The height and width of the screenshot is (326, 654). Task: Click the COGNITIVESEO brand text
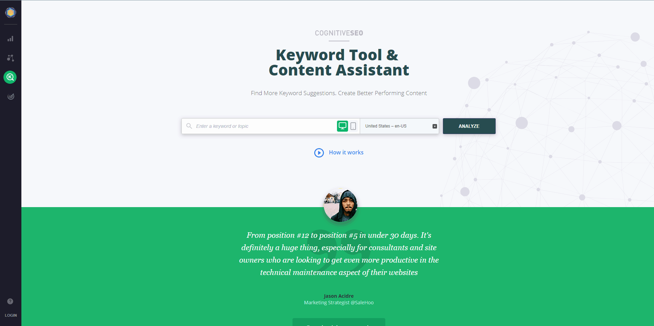(x=339, y=33)
